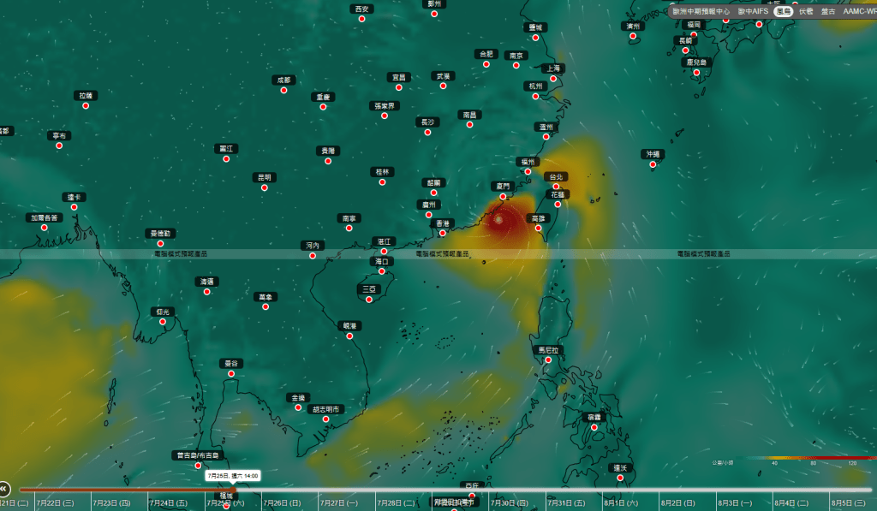Click the 花蓮 city marker dot
This screenshot has height=511, width=877.
(558, 204)
